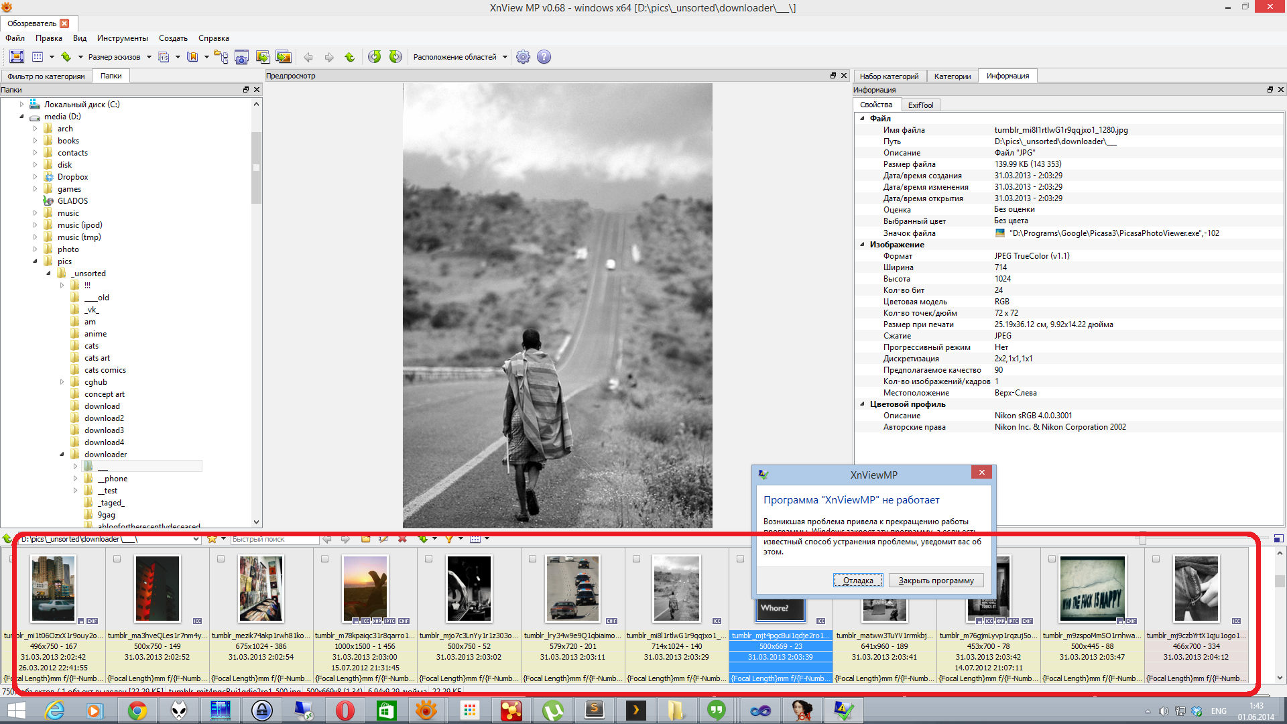
Task: Click the Быстрый поиск search field
Action: tap(274, 539)
